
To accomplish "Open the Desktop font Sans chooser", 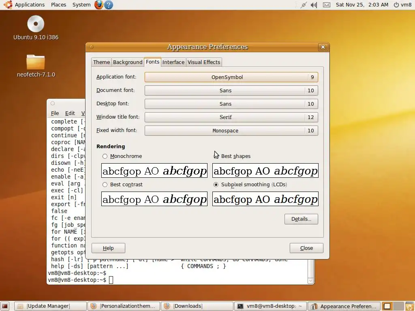I will click(231, 104).
